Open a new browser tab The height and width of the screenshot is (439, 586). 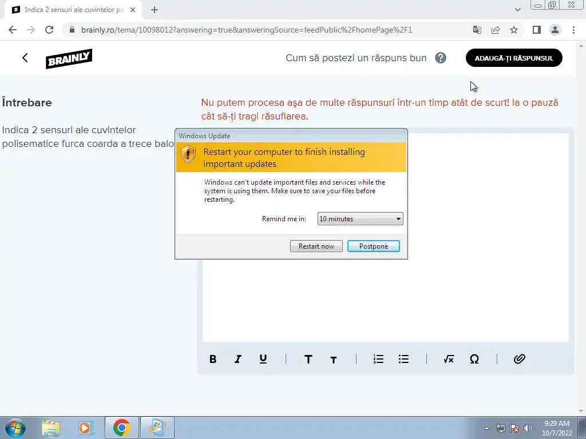click(155, 10)
